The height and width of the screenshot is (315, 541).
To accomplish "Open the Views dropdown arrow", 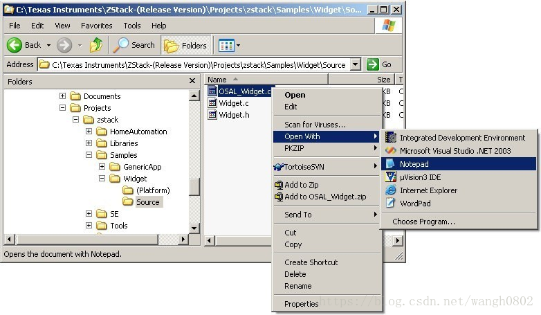I will [239, 46].
